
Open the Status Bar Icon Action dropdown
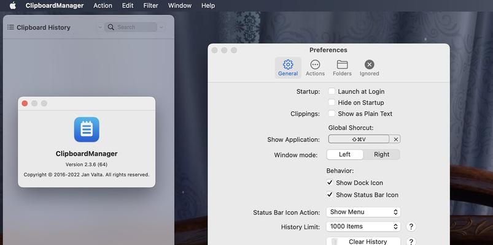tap(363, 212)
